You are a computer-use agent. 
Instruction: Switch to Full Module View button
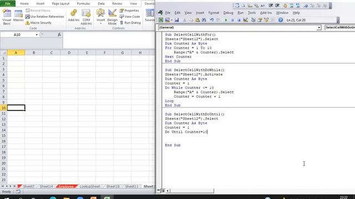[163, 191]
